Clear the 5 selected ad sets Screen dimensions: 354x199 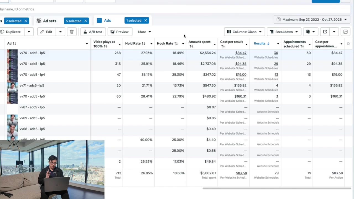coord(85,21)
